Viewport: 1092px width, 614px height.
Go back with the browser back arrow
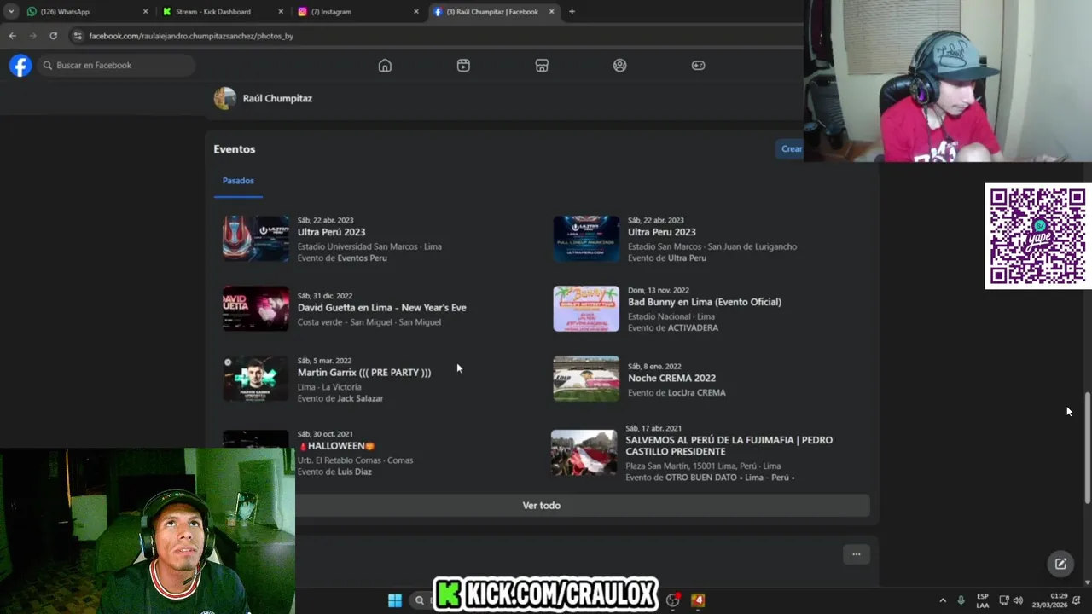click(12, 36)
